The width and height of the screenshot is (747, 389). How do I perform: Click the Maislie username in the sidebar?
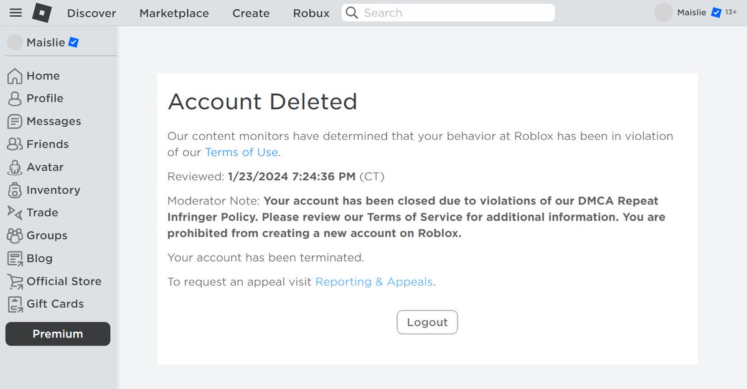coord(46,42)
